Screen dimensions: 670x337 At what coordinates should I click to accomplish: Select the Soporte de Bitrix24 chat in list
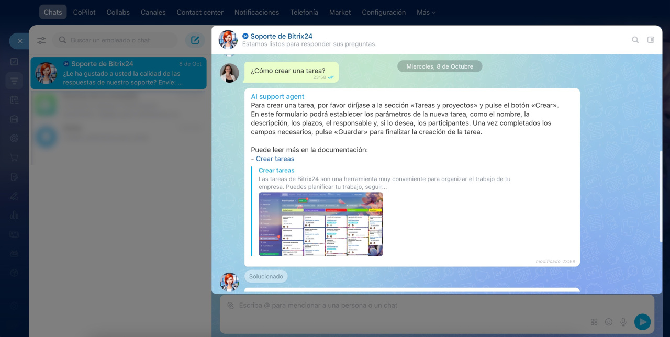tap(118, 73)
